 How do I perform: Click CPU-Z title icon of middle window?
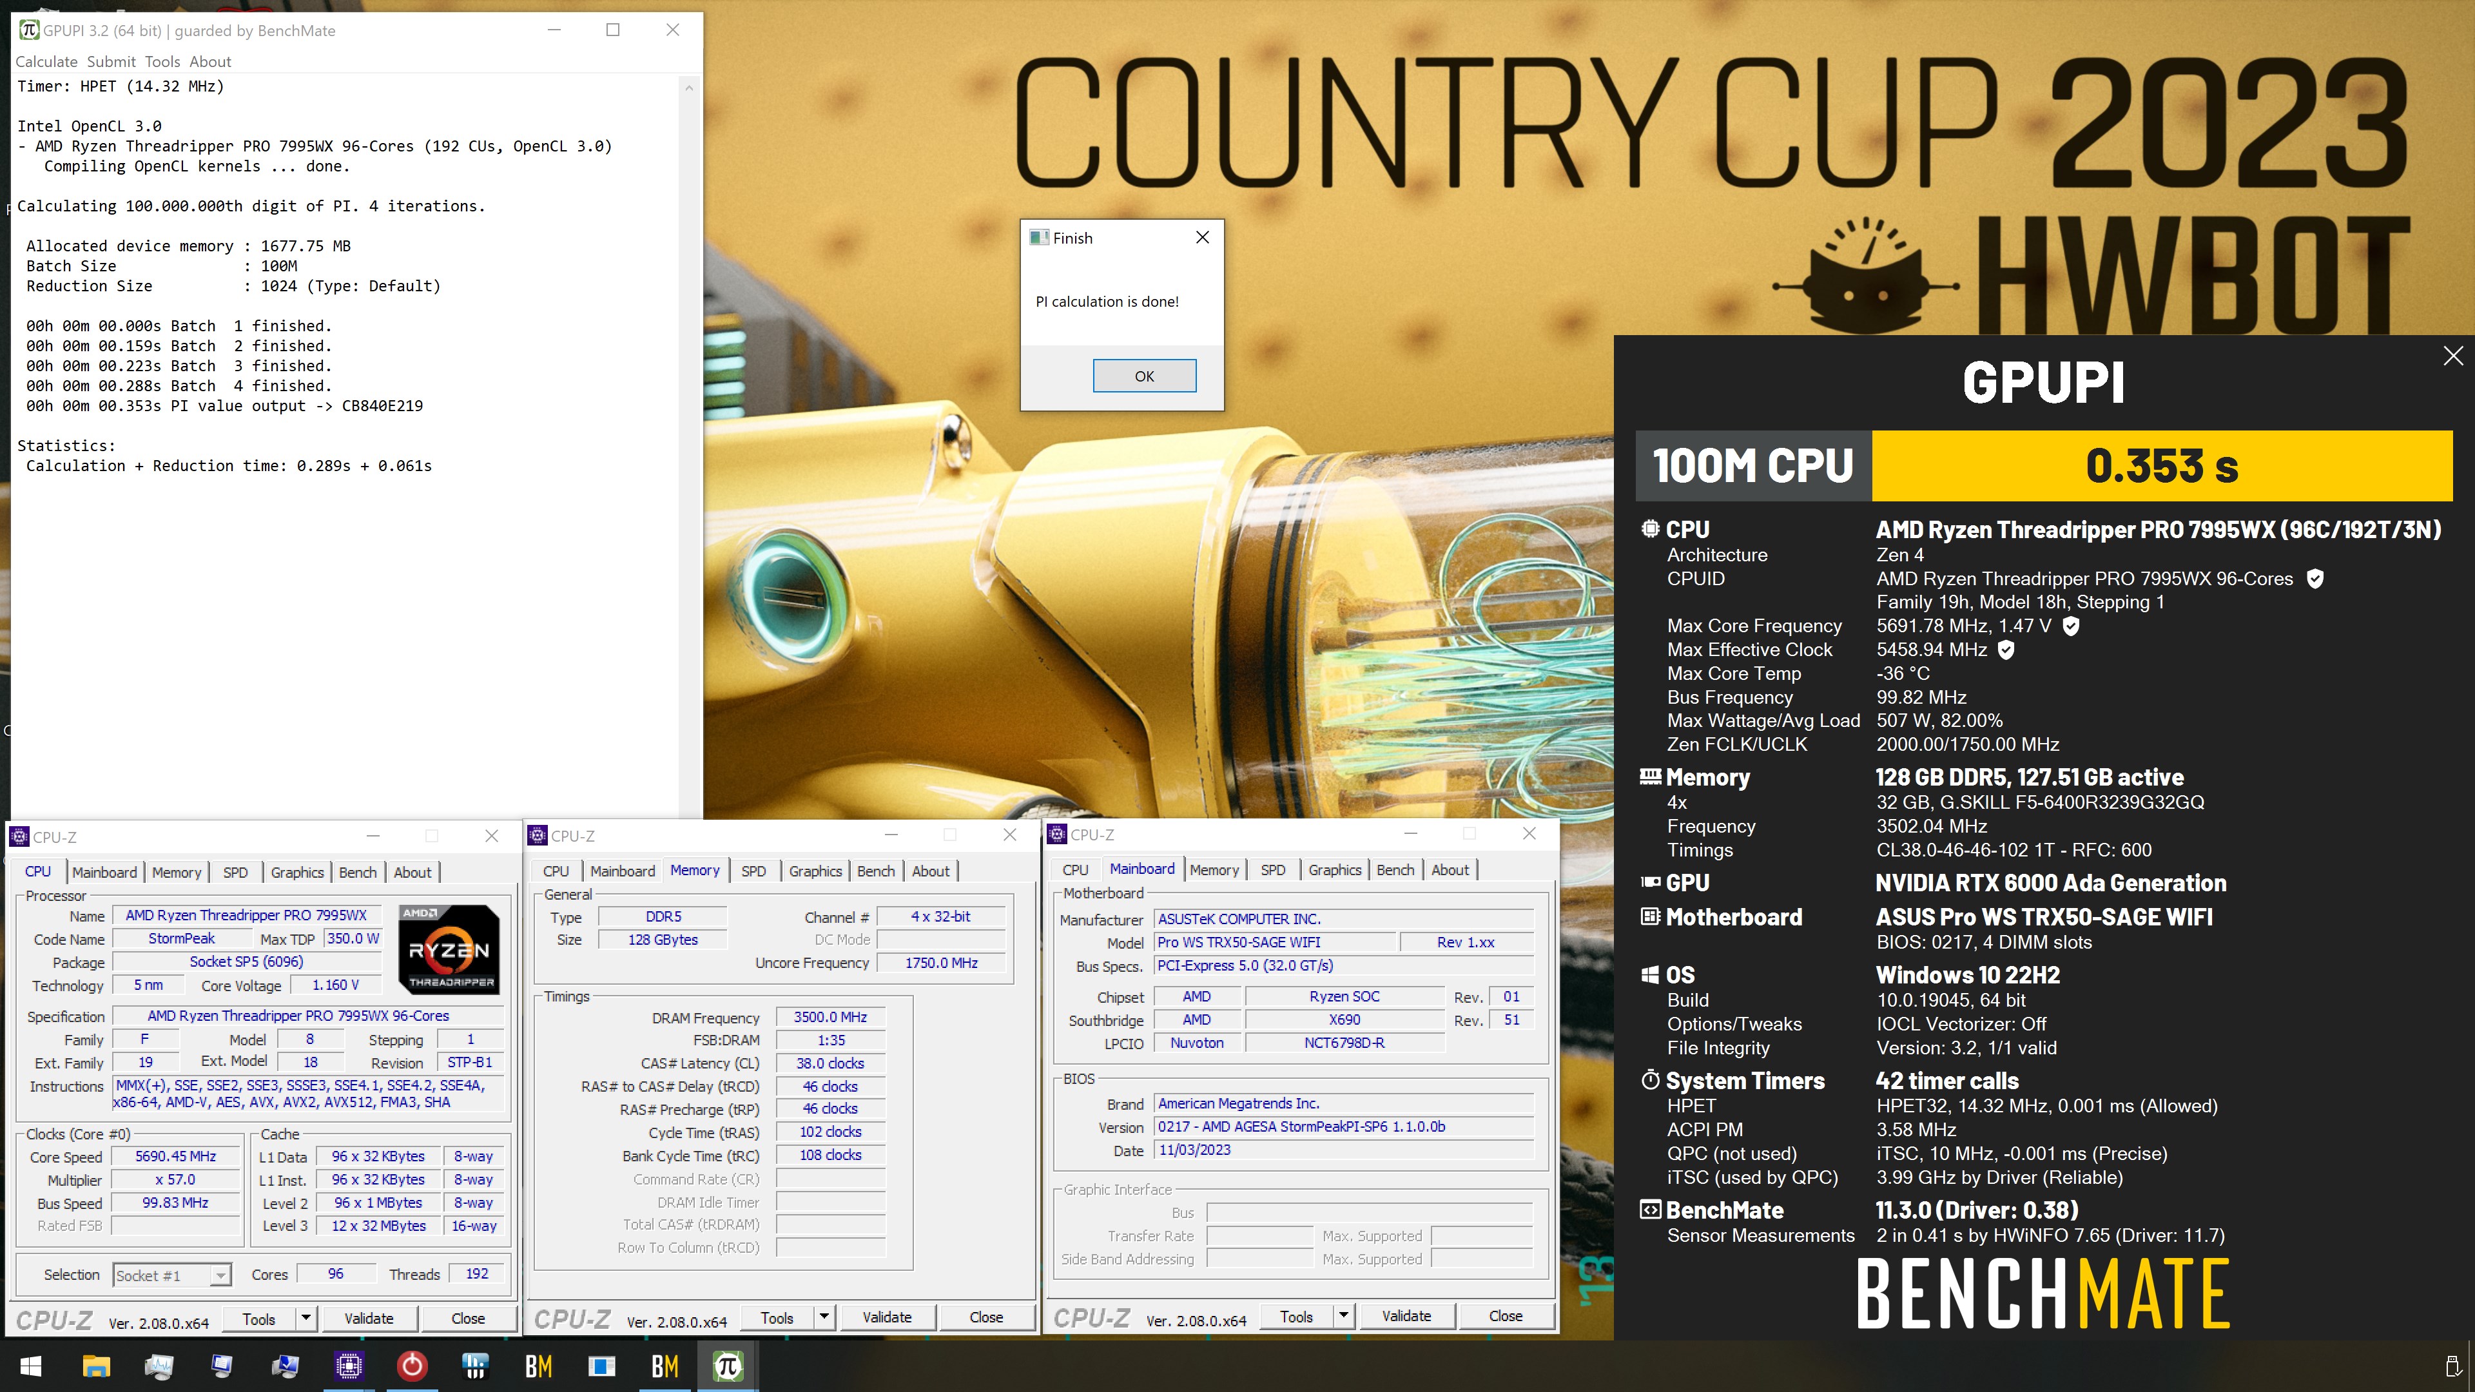(x=537, y=836)
